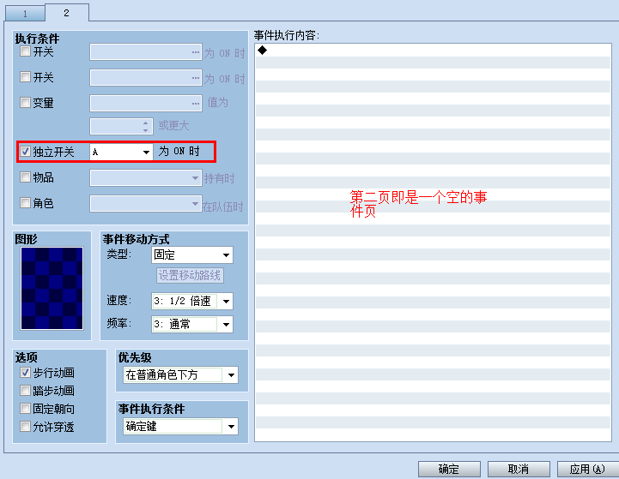Enable the second 开关 condition checkbox
This screenshot has height=479, width=619.
coord(25,77)
